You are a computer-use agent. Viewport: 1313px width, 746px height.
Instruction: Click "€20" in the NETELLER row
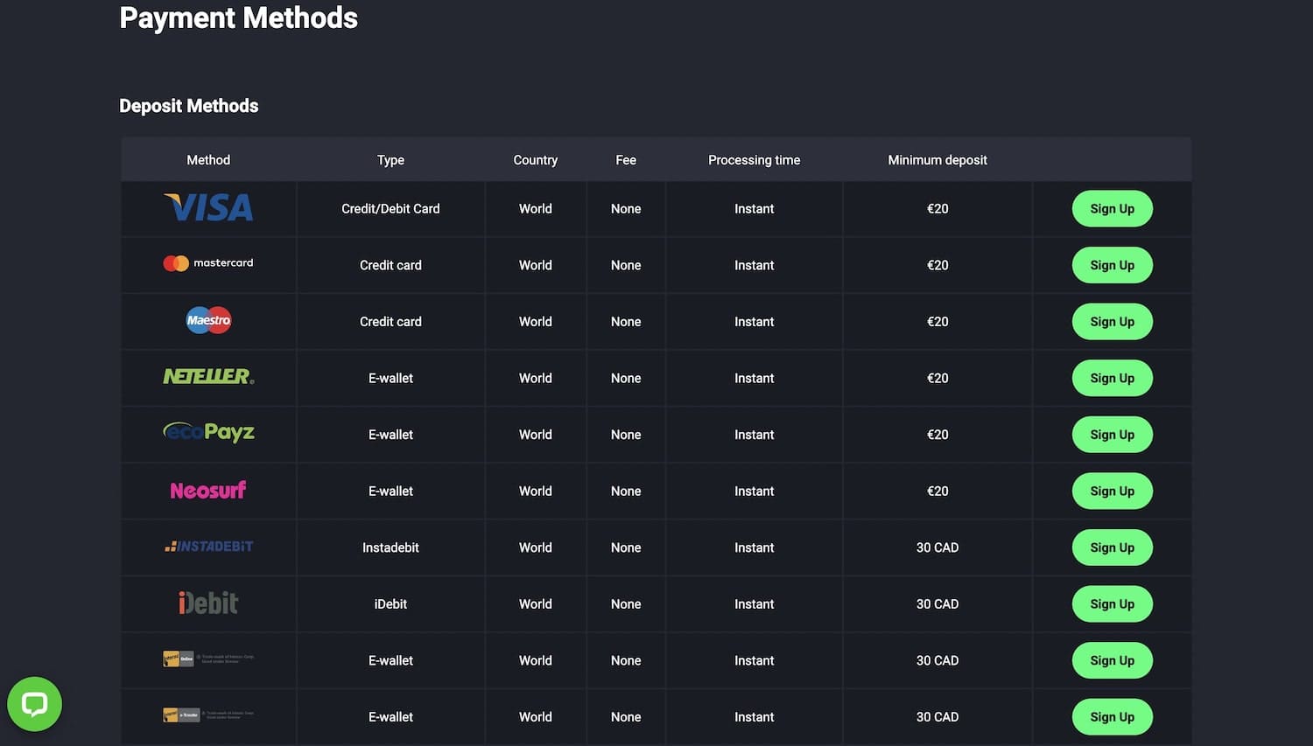[x=937, y=378]
